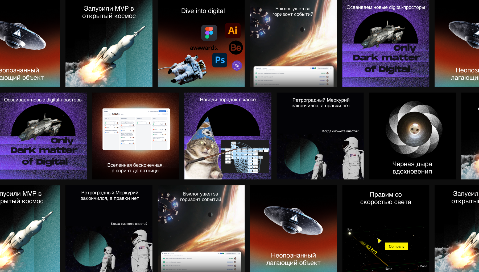
Task: Click the Правим со скоростью света heading
Action: 386,198
